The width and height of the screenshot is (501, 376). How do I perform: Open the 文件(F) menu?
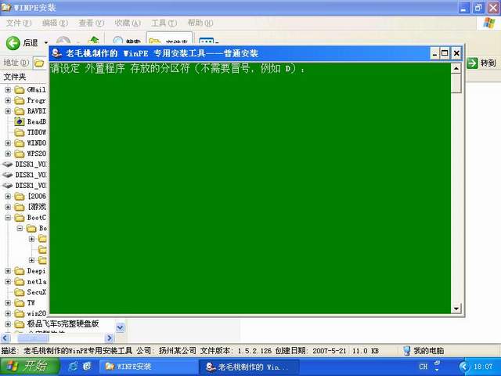coord(19,23)
